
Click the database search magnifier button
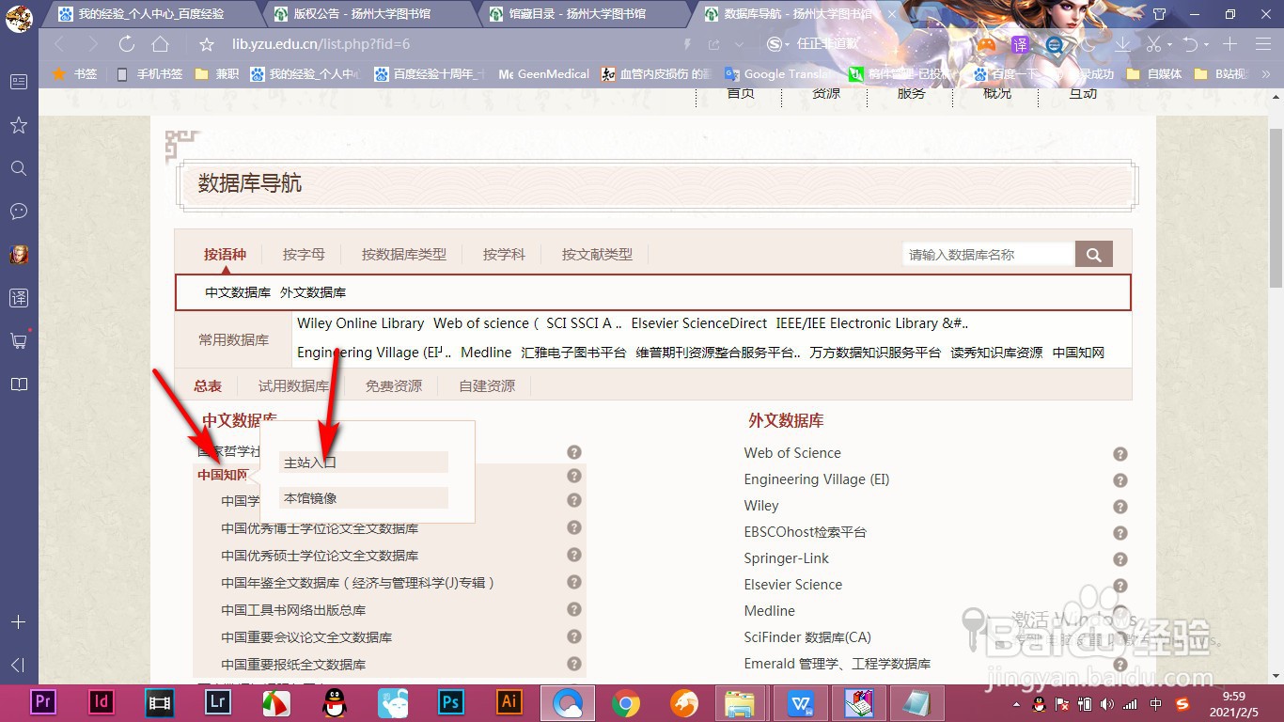pyautogui.click(x=1093, y=254)
